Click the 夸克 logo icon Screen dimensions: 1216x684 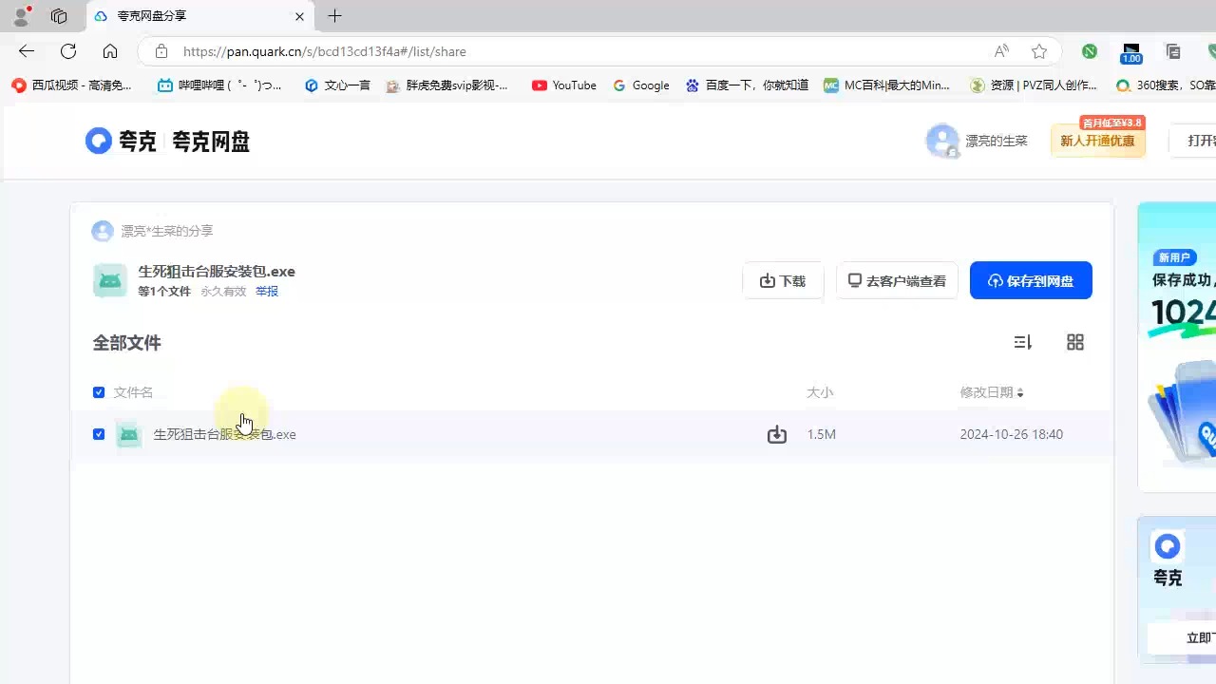98,141
